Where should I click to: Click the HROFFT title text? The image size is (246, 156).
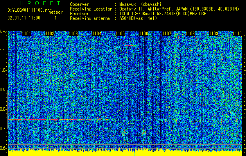click(x=40, y=3)
